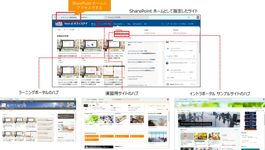Screen dimensions: 265x150
Task: Open ページの詳細 in News command bar
Action: coord(69,30)
